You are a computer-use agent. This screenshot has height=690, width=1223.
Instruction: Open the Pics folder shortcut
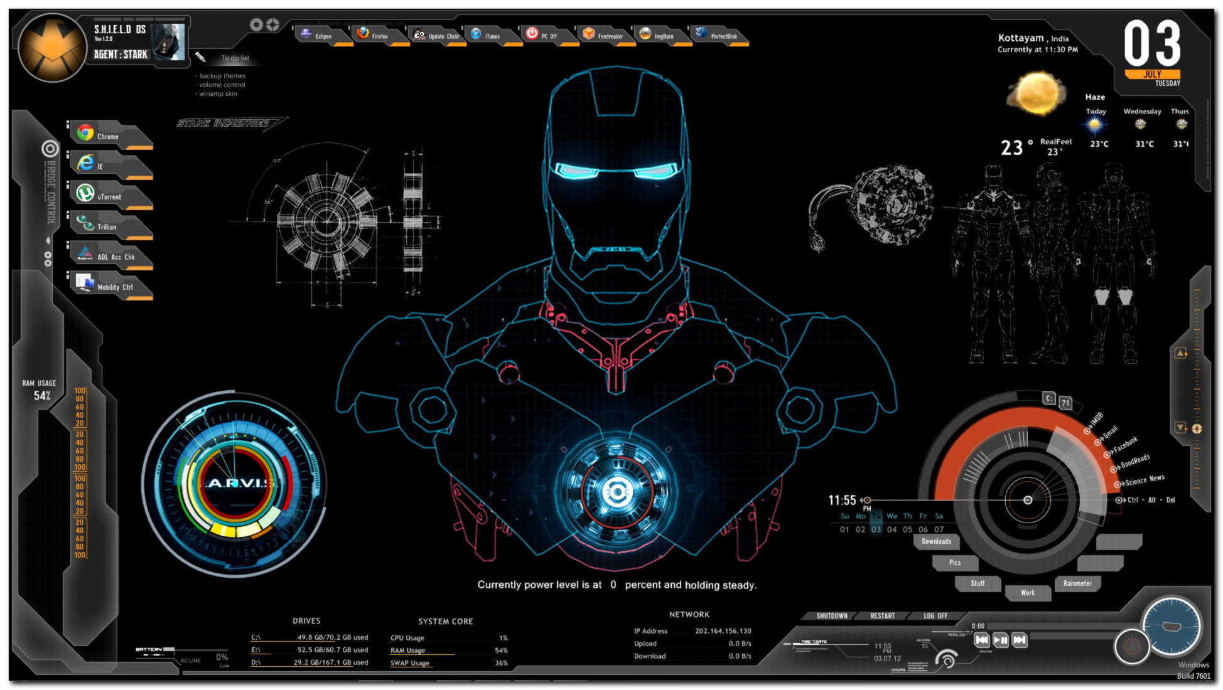pos(955,563)
